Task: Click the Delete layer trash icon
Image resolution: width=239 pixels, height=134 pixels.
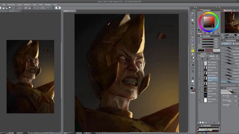Action: coord(218,122)
